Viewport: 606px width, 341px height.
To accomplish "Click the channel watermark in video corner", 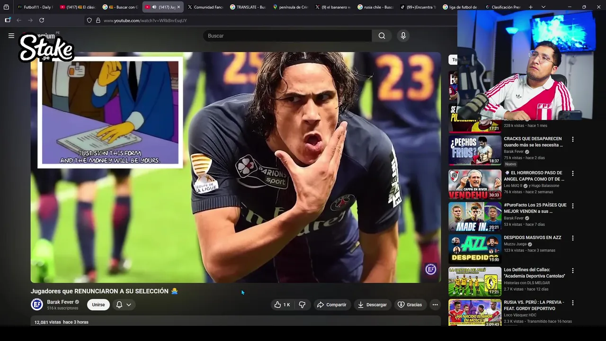I will [x=430, y=269].
